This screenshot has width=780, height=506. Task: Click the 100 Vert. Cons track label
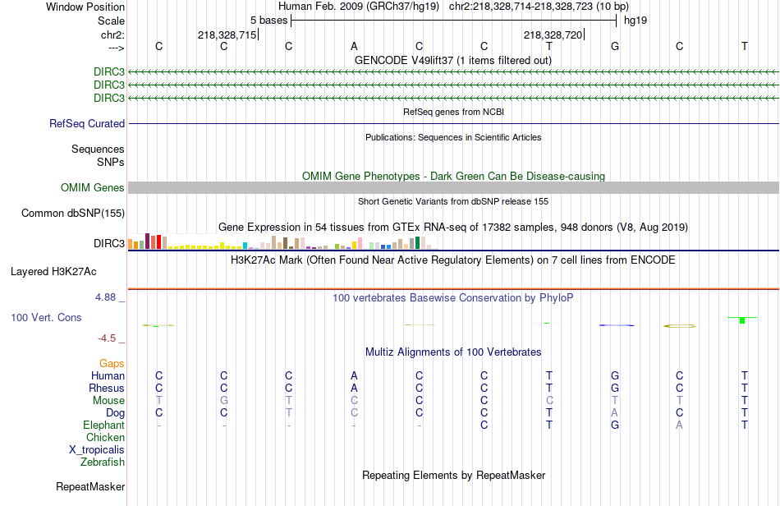pos(46,317)
